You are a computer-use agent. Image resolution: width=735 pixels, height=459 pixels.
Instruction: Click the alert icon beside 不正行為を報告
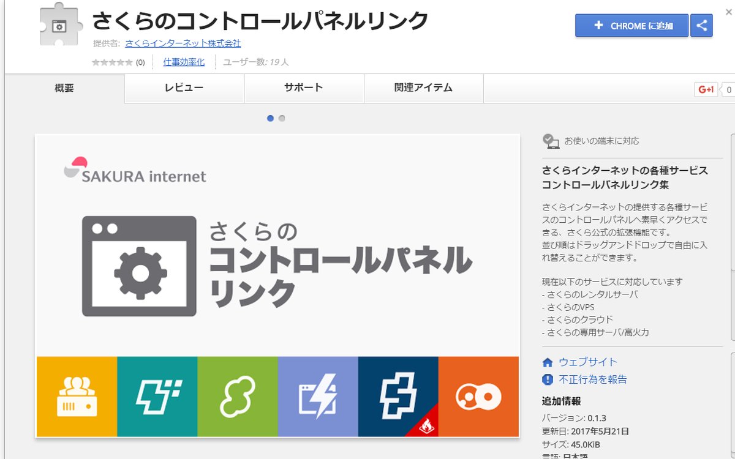coord(548,379)
